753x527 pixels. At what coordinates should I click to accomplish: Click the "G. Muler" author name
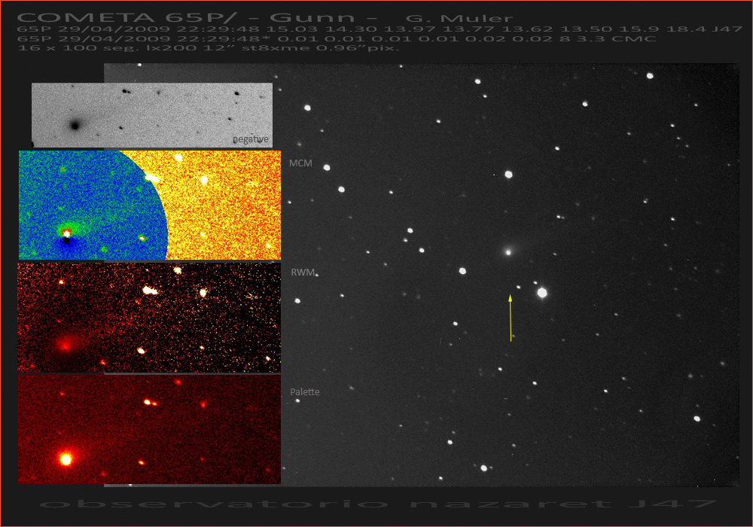pos(459,18)
